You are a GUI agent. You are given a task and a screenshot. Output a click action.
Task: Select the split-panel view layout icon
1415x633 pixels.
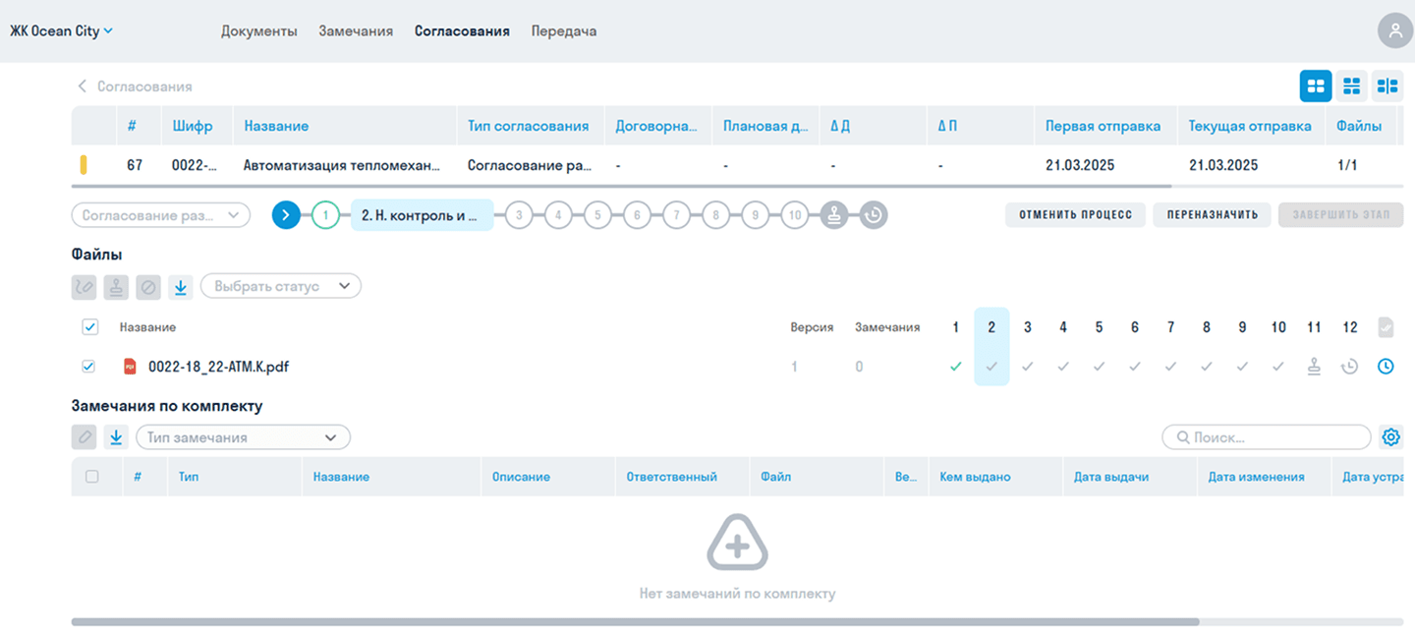(1387, 86)
